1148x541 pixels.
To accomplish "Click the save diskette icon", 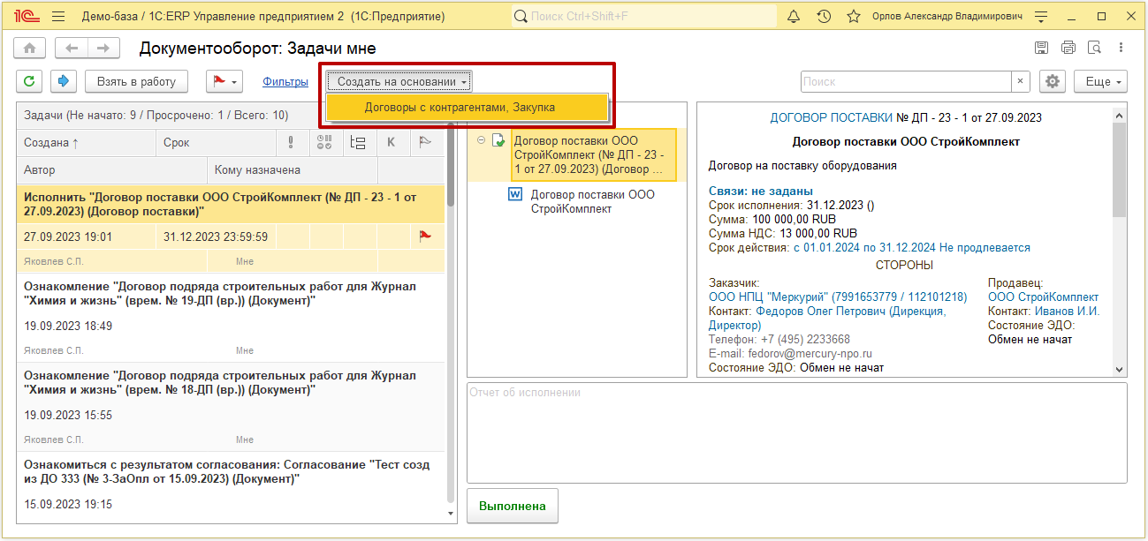I will pyautogui.click(x=1041, y=49).
